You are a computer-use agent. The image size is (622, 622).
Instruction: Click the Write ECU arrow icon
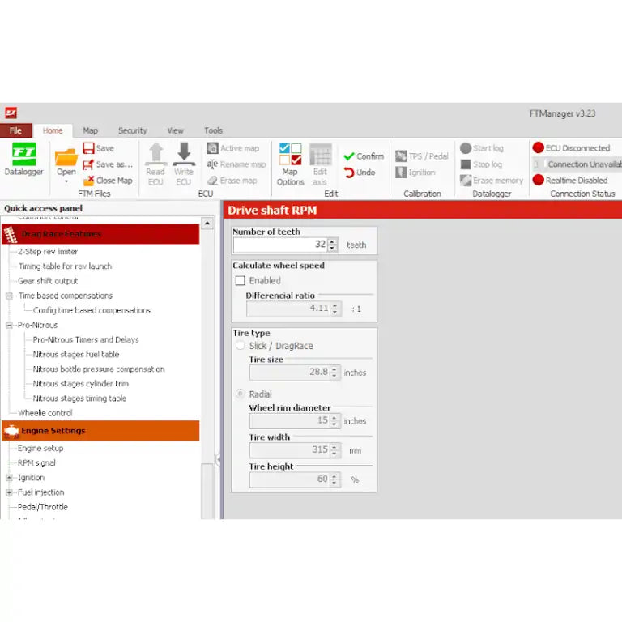click(x=184, y=154)
